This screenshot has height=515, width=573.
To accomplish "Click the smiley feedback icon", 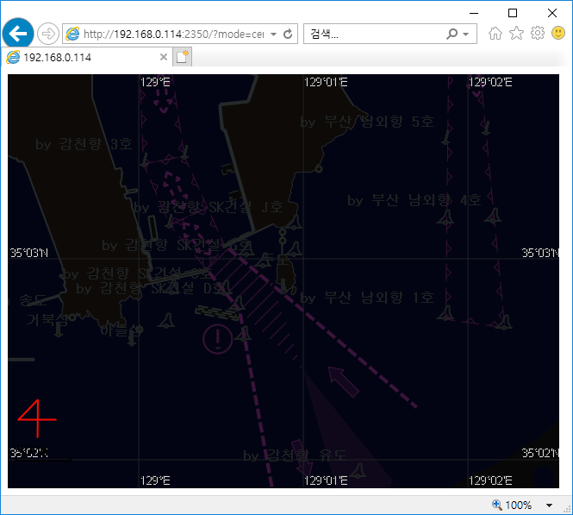I will click(558, 34).
